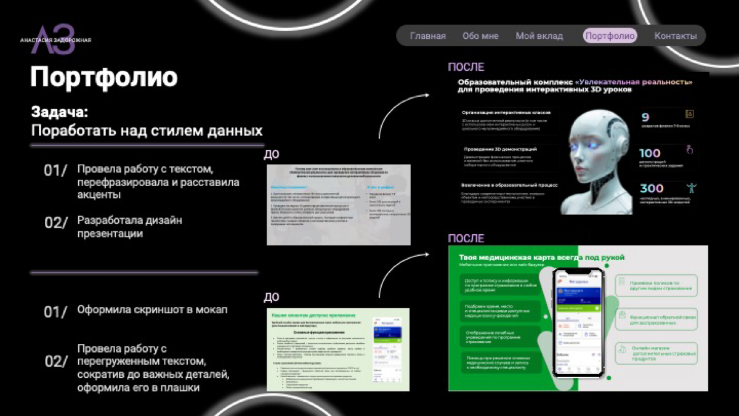Click the icon beside the number 9
Screen dimensions: 739x416
pos(690,114)
